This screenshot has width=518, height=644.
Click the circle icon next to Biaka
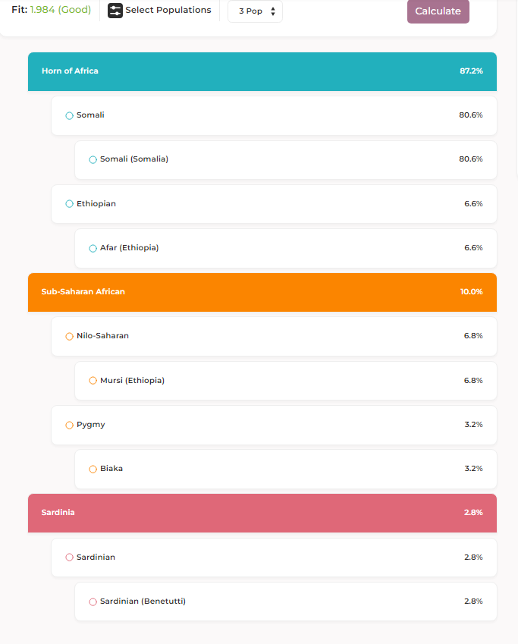93,469
